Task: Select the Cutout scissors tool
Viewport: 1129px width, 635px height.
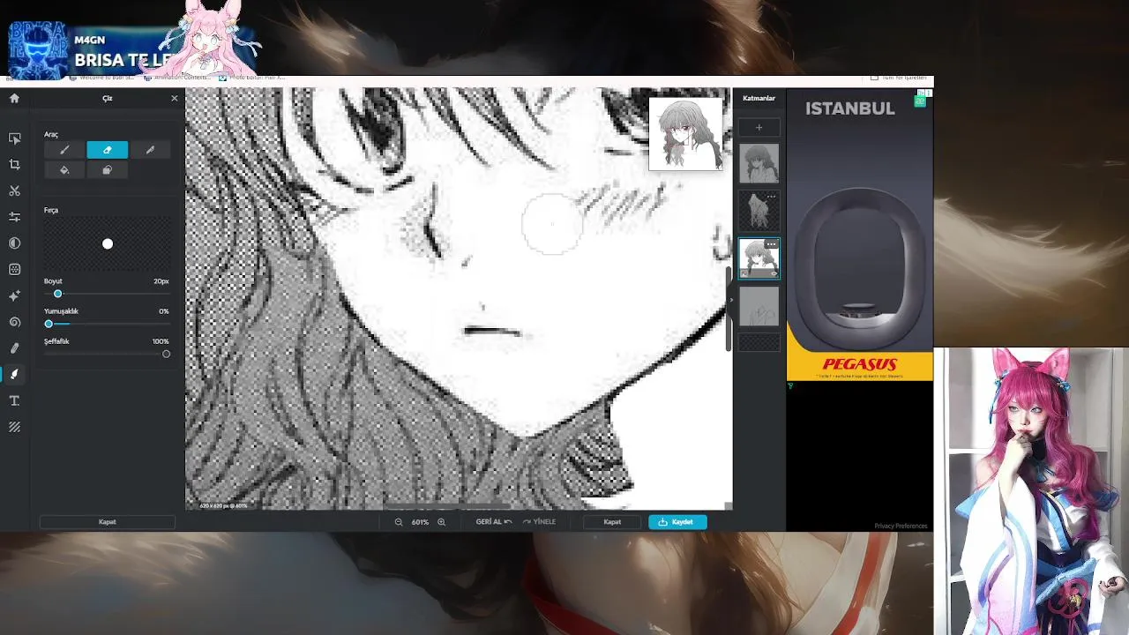Action: (14, 190)
